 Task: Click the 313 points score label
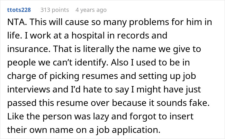(x=55, y=10)
